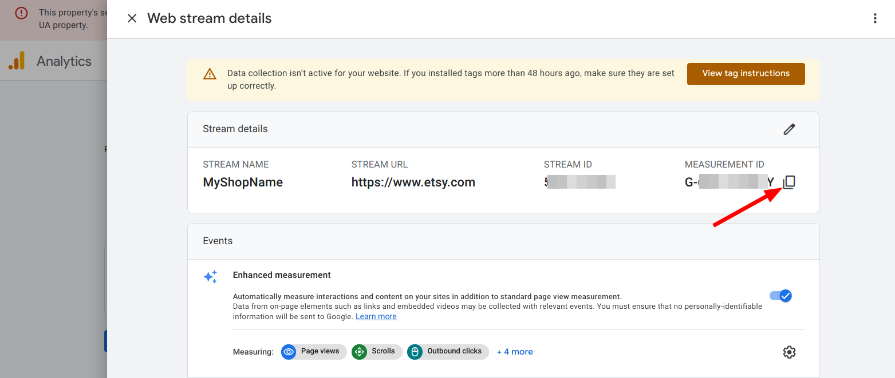The image size is (895, 378).
Task: Copy the Measurement ID to clipboard
Action: point(790,181)
